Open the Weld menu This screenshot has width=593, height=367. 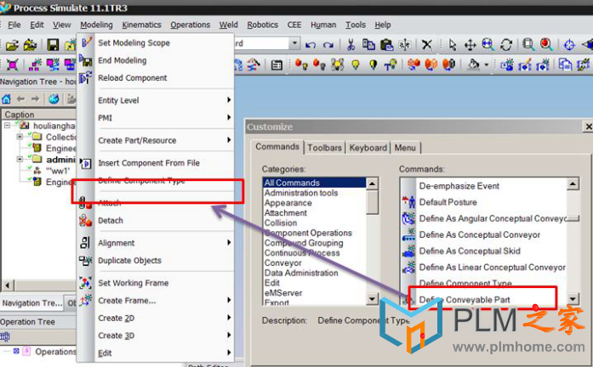coord(228,25)
